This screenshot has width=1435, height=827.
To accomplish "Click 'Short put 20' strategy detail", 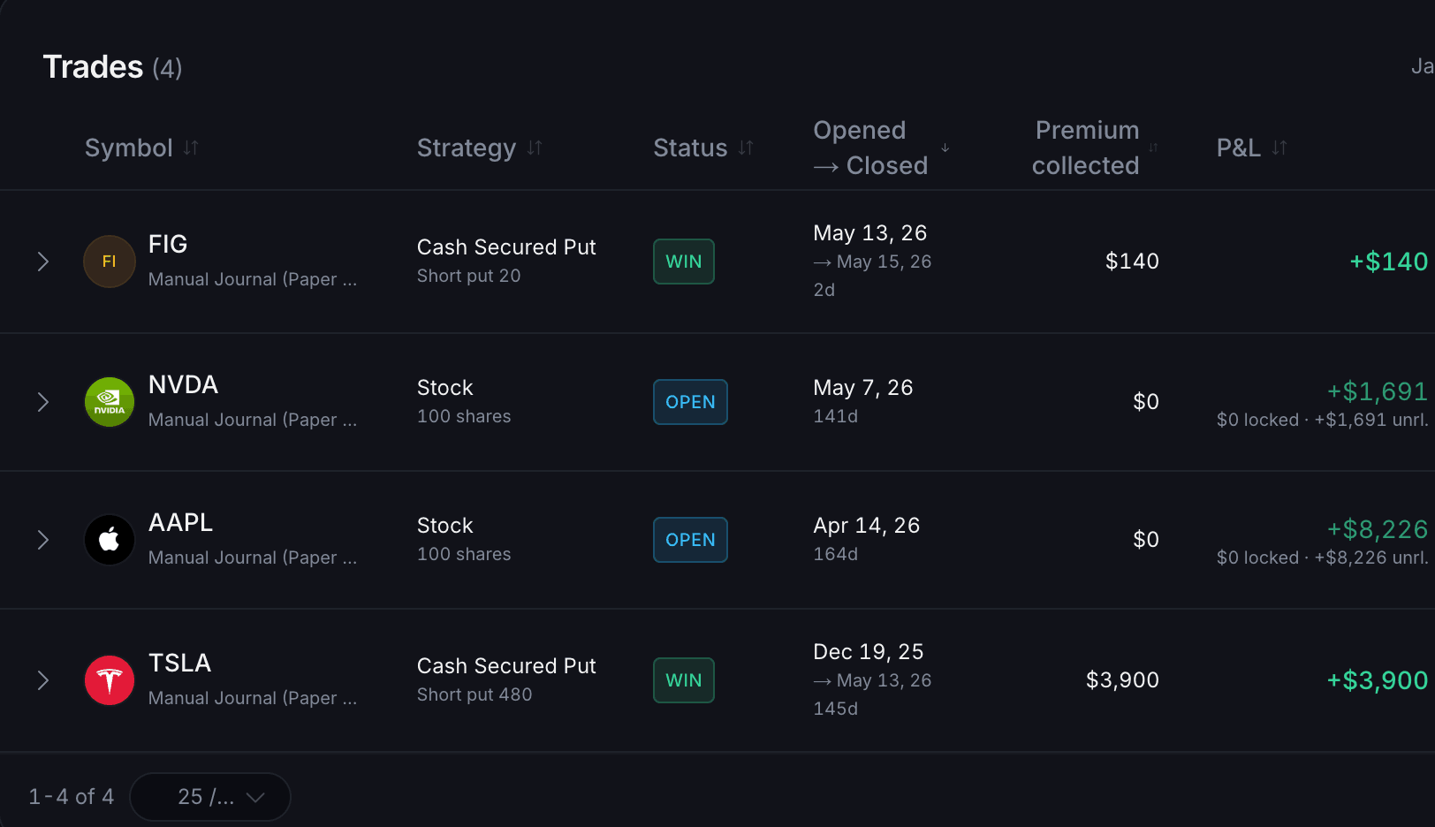I will pyautogui.click(x=469, y=276).
